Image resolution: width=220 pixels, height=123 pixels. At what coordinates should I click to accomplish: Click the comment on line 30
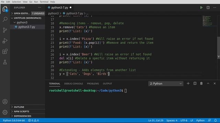98,70
